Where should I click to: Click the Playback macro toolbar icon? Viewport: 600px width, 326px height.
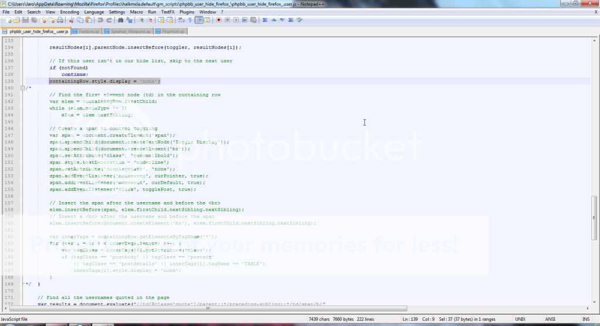tap(236, 20)
